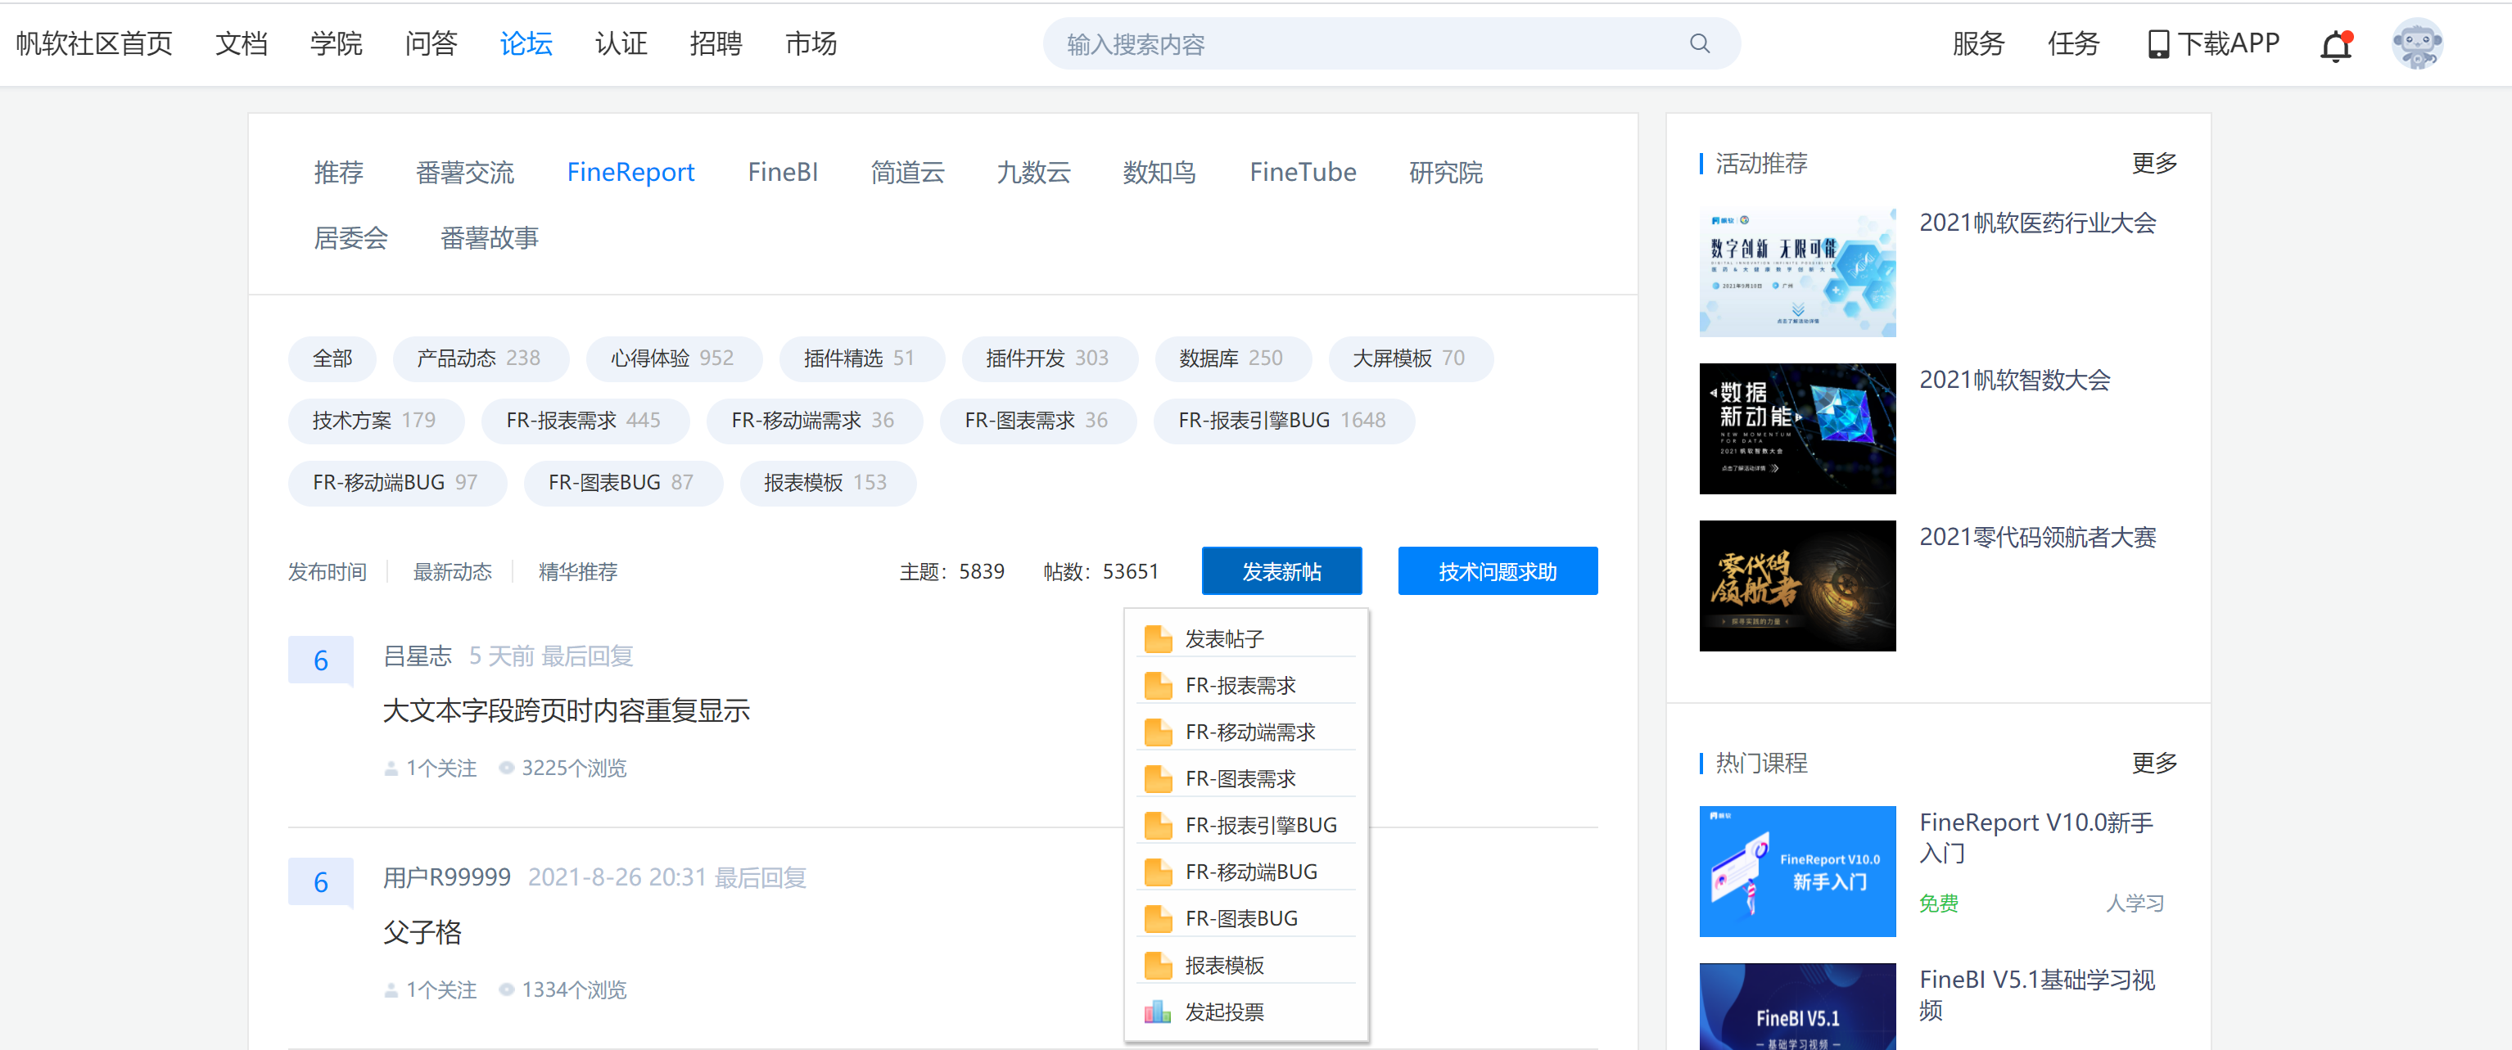
Task: Click the folder icon next to 发表帖子
Action: 1158,638
